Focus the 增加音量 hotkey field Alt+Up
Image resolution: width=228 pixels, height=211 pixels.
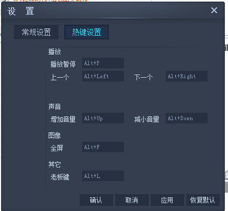coord(103,118)
